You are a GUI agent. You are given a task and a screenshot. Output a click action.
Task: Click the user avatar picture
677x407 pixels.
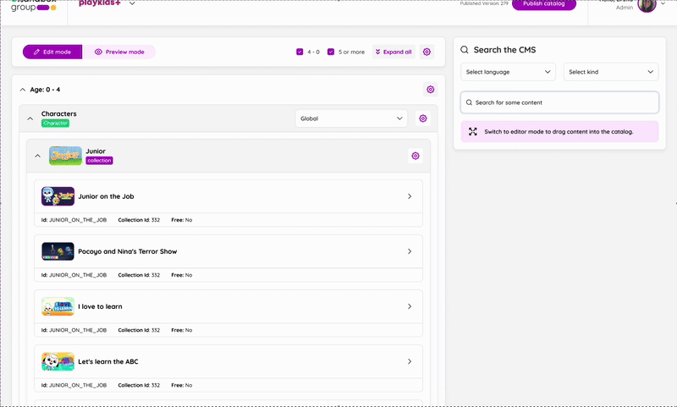tap(647, 4)
